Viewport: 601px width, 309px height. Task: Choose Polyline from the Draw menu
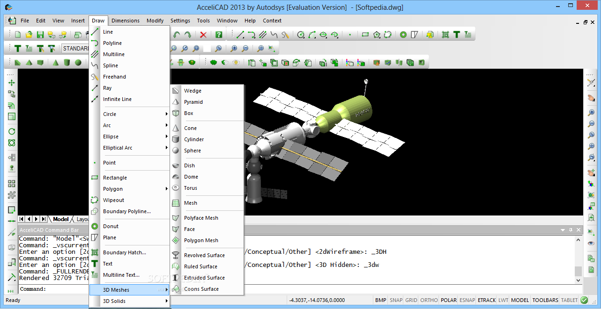pos(129,43)
